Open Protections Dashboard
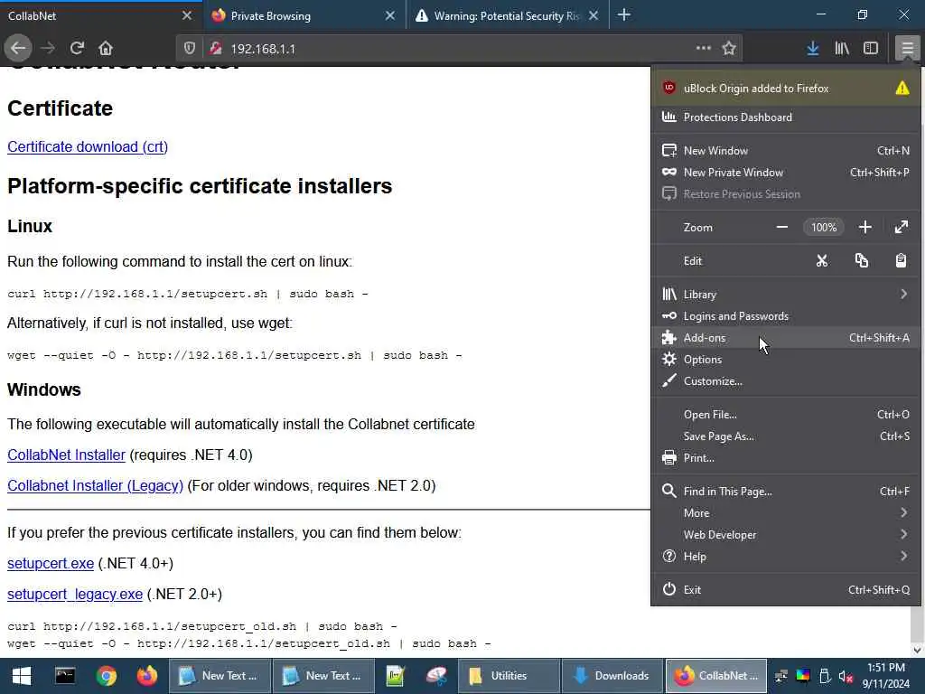Screen dimensions: 925x694 [x=786, y=117]
